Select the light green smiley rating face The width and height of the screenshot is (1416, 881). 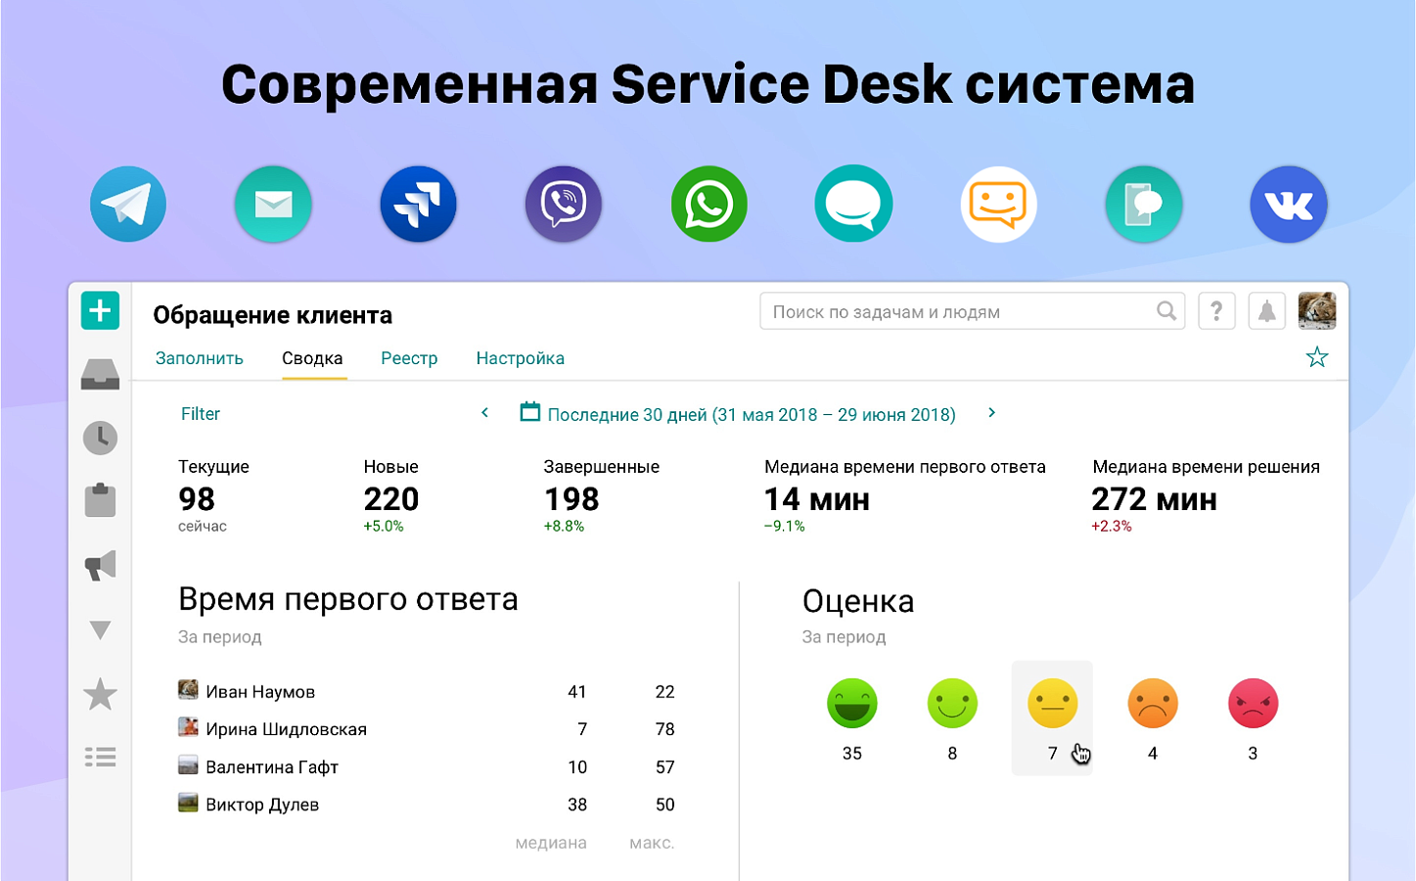(x=952, y=703)
